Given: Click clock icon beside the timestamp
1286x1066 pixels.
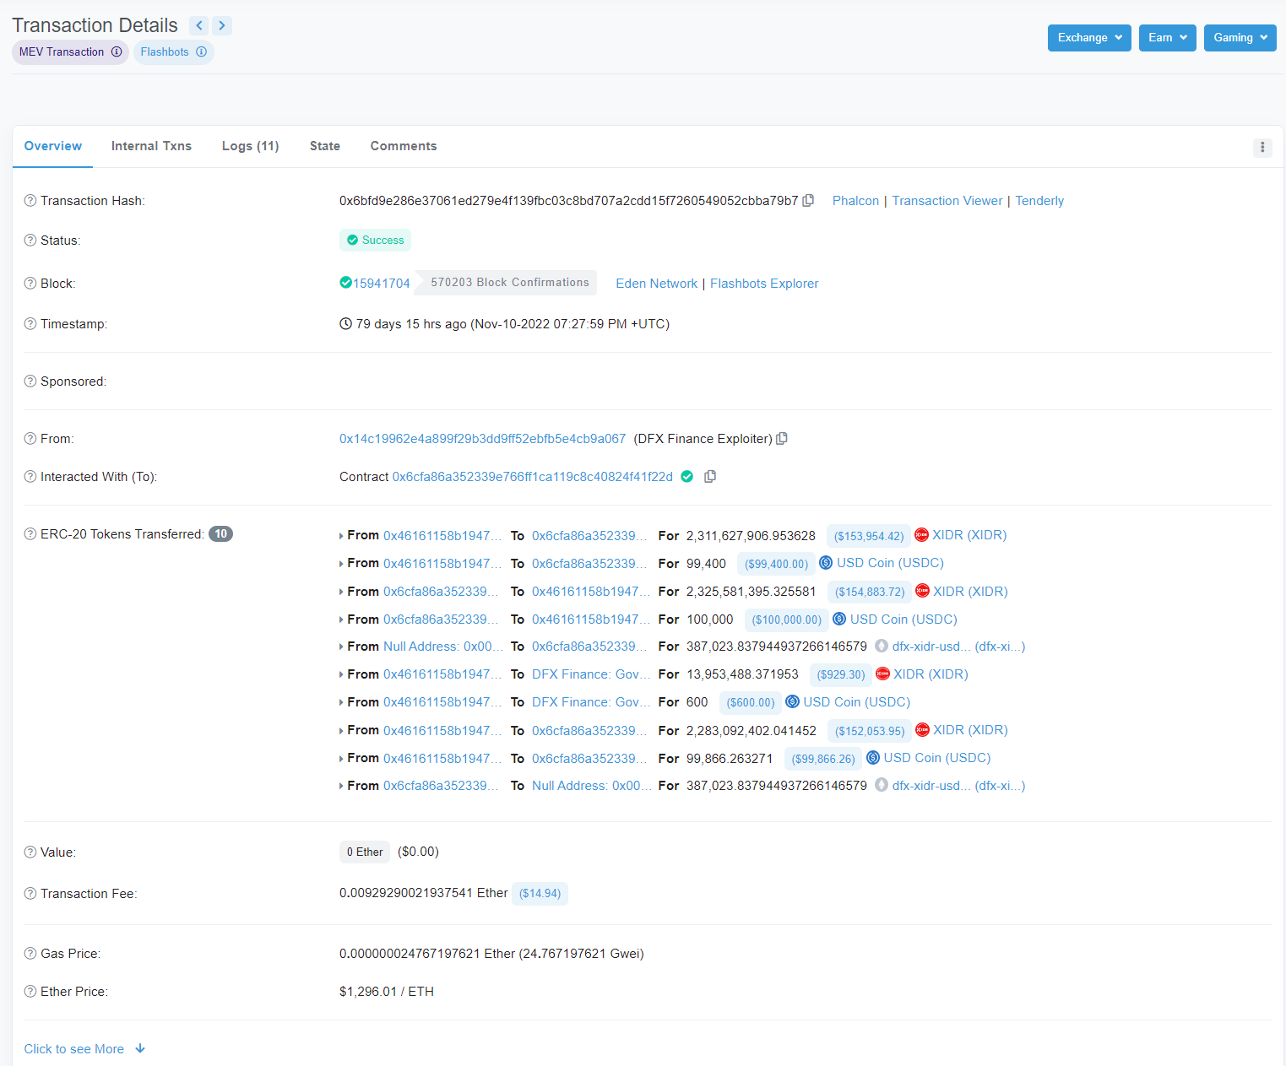Looking at the screenshot, I should [x=345, y=324].
